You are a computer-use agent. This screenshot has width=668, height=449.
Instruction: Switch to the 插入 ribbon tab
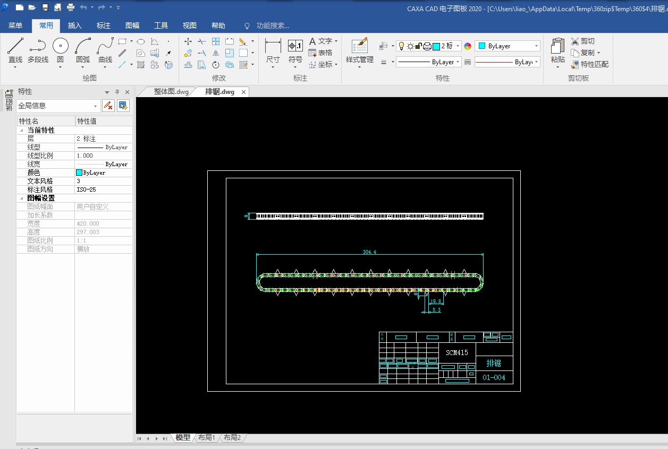(75, 25)
